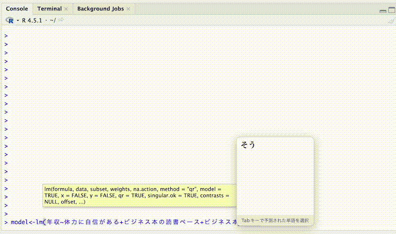The height and width of the screenshot is (234, 396).
Task: Click the lm function signature tooltip
Action: point(136,195)
